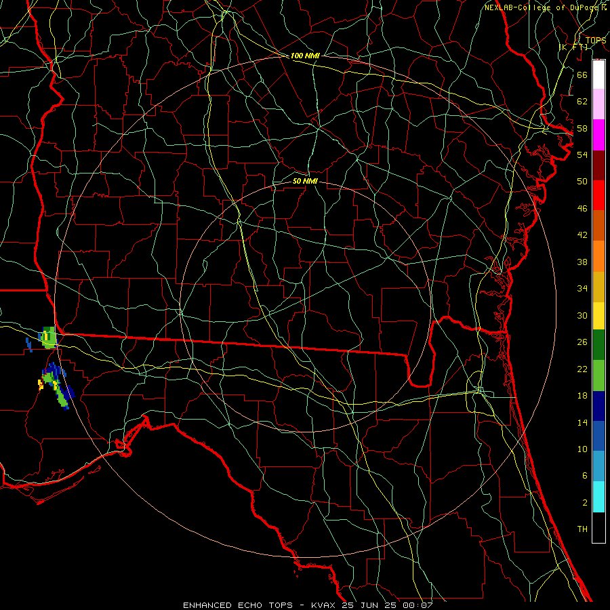Viewport: 610px width, 610px height.
Task: Click the cyan legend swatch
Action: (598, 497)
